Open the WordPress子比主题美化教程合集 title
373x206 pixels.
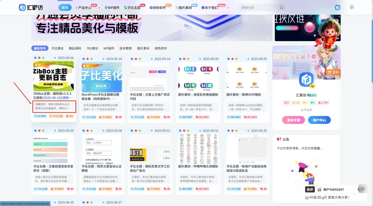(101, 97)
